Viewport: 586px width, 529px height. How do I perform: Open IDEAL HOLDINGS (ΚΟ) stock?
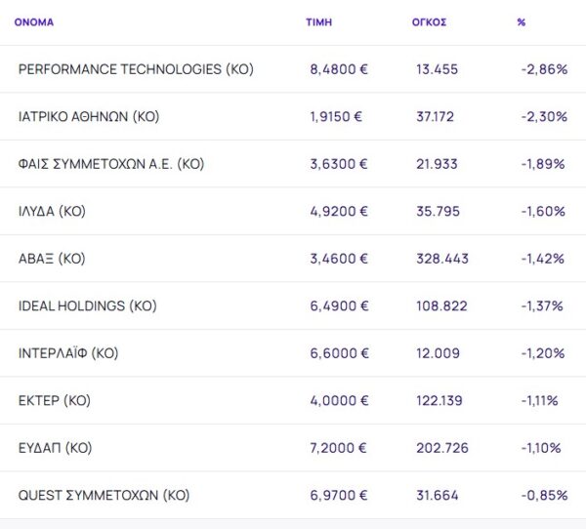point(87,305)
